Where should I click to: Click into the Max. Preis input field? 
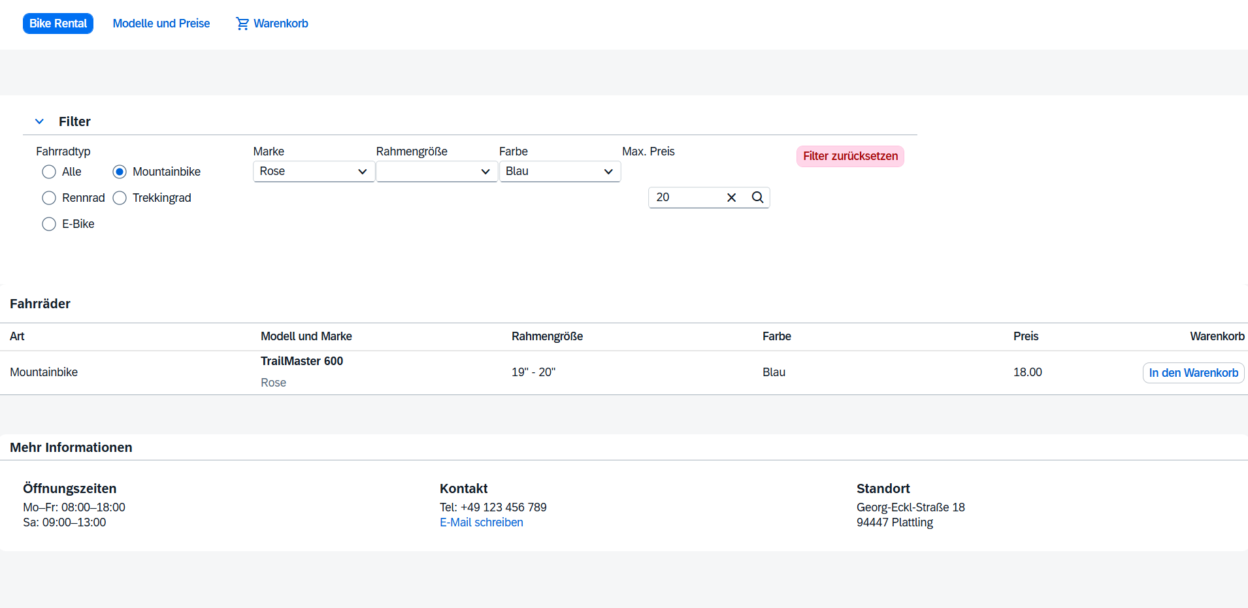(x=686, y=197)
